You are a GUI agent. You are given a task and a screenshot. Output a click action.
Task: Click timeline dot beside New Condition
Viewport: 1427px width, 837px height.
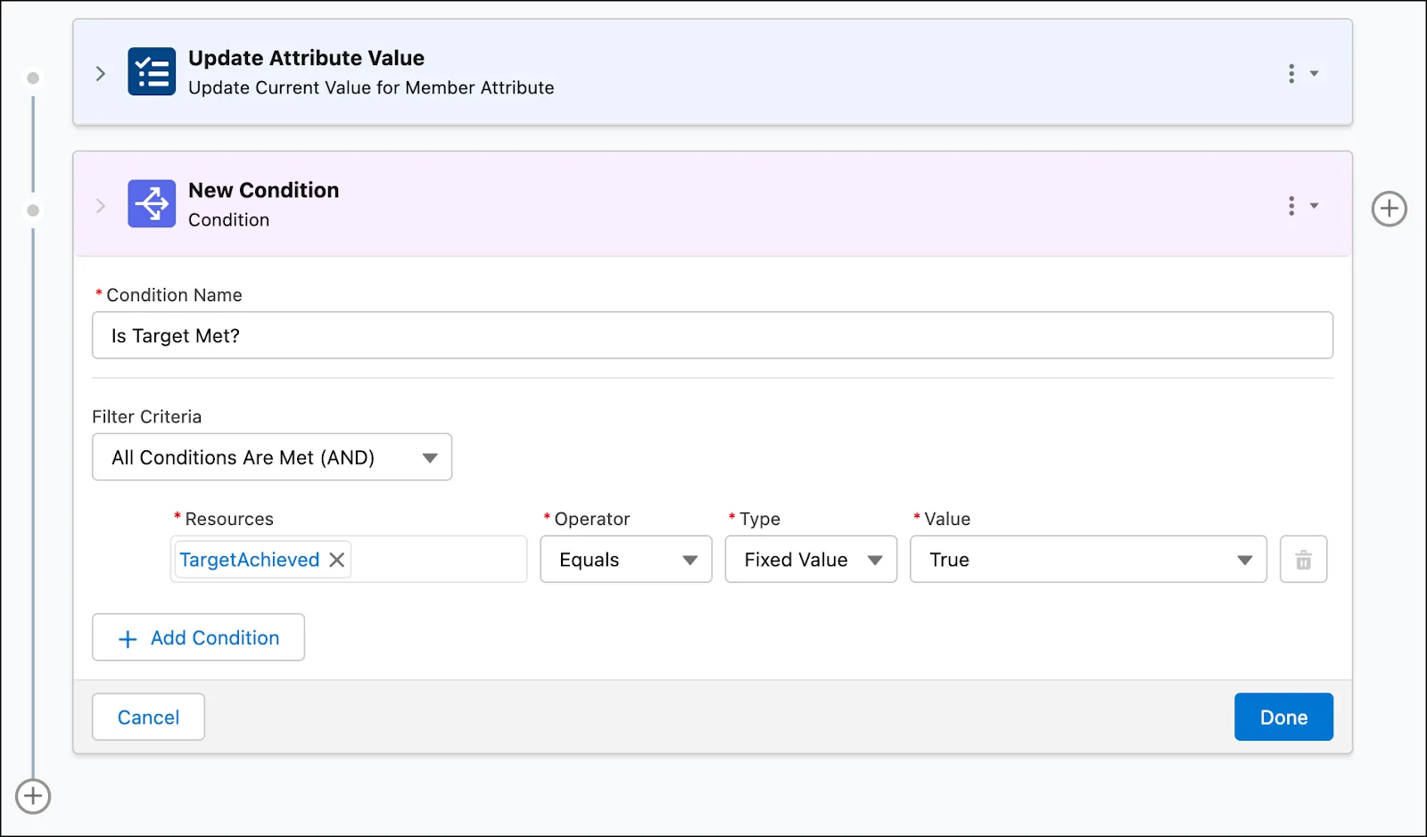click(33, 210)
